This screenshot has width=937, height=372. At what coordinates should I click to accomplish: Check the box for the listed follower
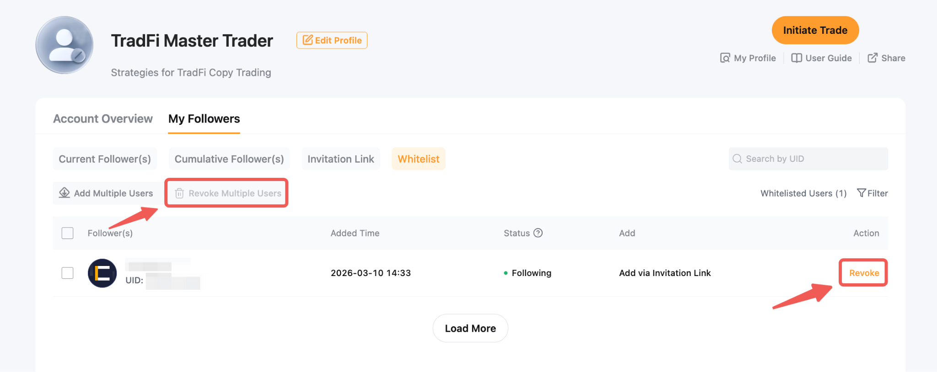pyautogui.click(x=68, y=273)
